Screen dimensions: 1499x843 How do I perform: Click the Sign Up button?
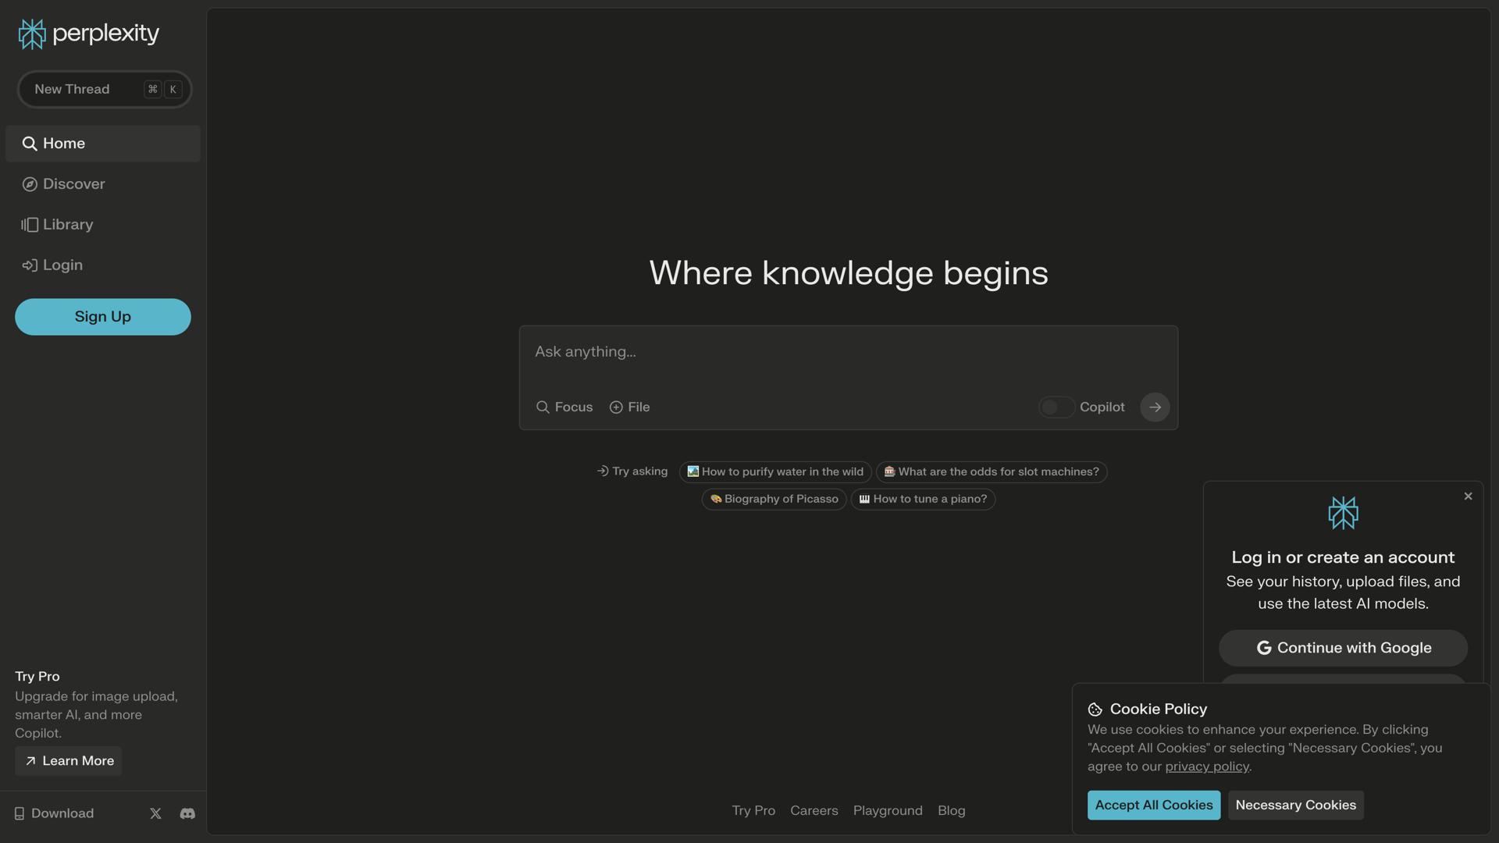pyautogui.click(x=102, y=317)
